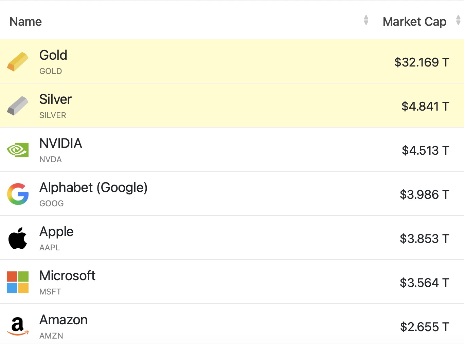Open the Silver asset link
464x344 pixels.
[x=55, y=99]
